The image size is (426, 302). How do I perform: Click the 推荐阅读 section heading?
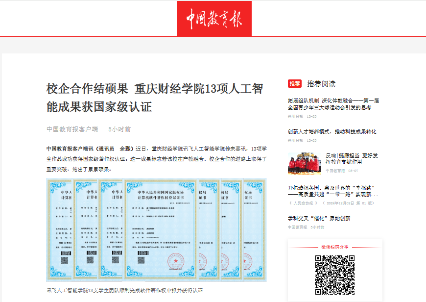(x=321, y=84)
